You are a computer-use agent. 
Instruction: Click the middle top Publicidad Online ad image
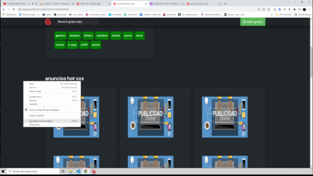click(151, 117)
